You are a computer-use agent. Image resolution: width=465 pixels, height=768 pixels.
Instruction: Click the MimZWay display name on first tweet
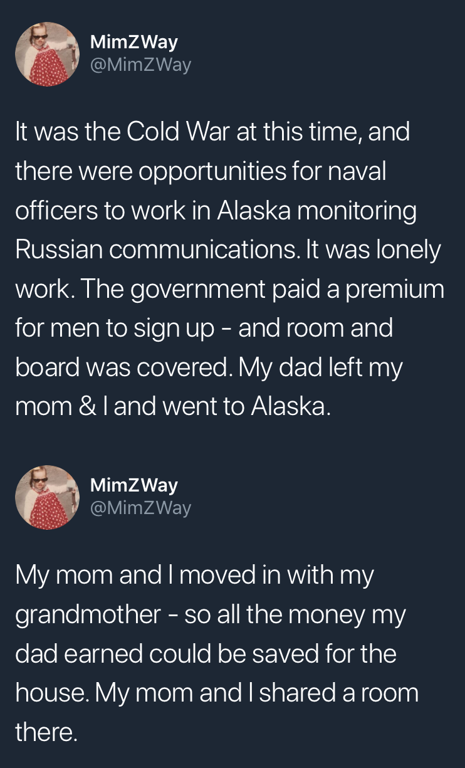tap(134, 43)
